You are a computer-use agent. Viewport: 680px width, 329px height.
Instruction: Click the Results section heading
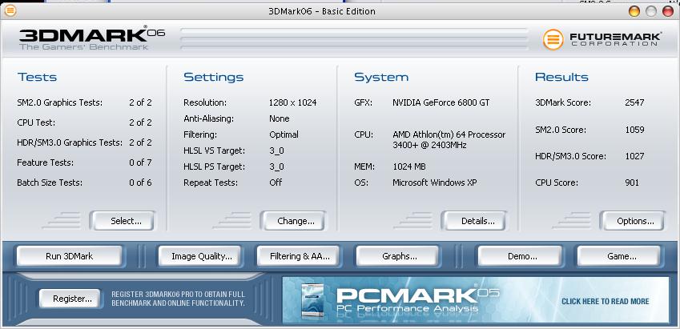[x=561, y=77]
